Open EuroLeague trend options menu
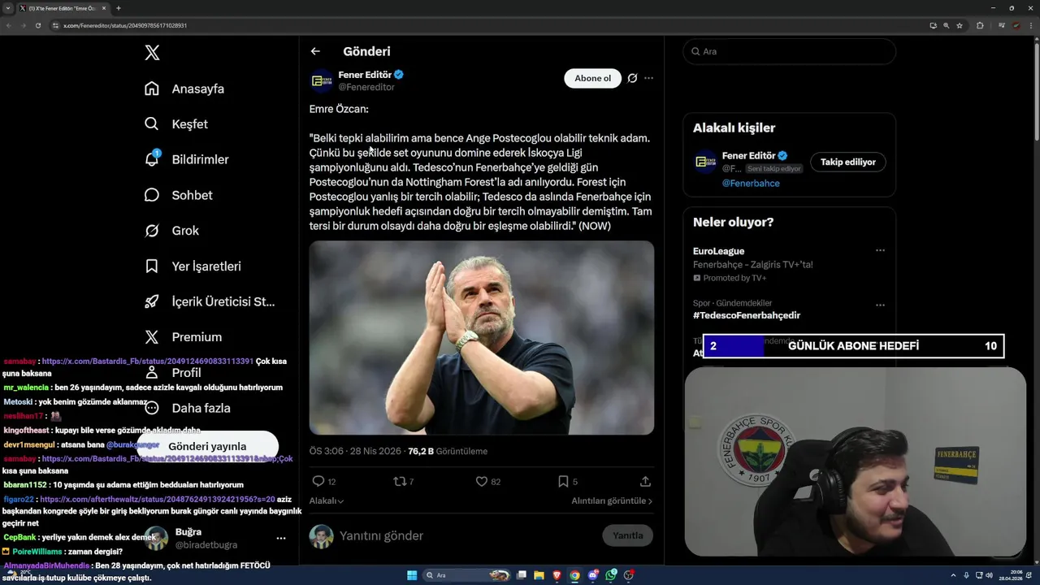This screenshot has height=585, width=1040. (x=880, y=251)
